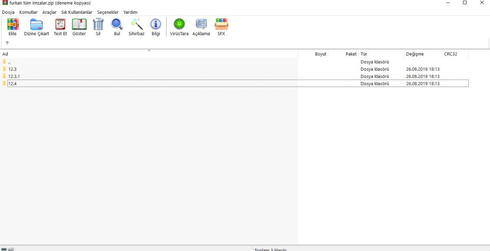
Task: Click the Ekle (Add) toolbar icon
Action: tap(13, 27)
